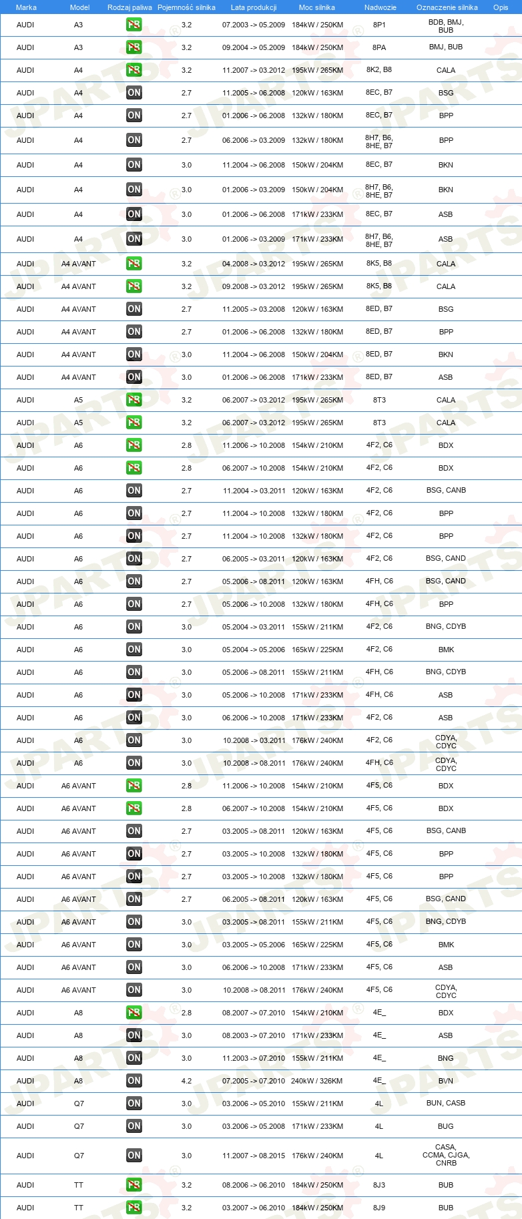Click the ON icon in A4 8EC ASB row
Image resolution: width=522 pixels, height=1219 pixels.
click(x=134, y=214)
